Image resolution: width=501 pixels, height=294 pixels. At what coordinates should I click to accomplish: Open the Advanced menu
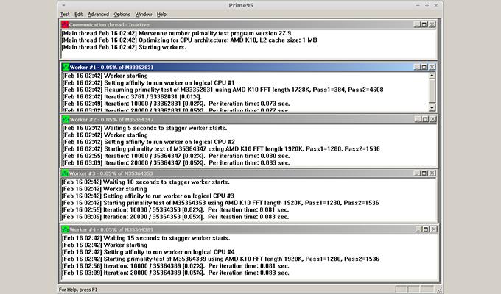98,15
